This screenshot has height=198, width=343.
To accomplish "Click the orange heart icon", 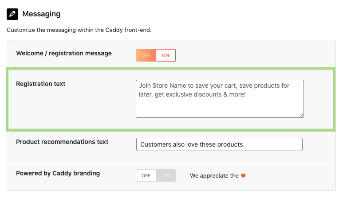I will pos(243,175).
